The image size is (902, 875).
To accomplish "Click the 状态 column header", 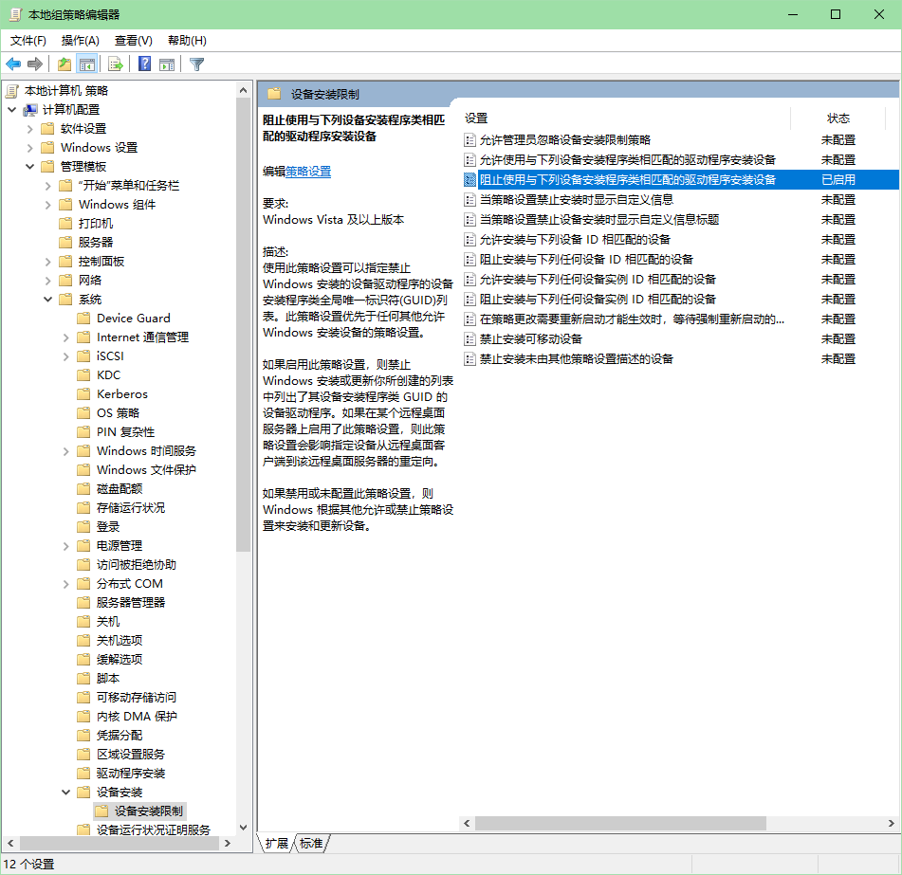I will (x=838, y=118).
